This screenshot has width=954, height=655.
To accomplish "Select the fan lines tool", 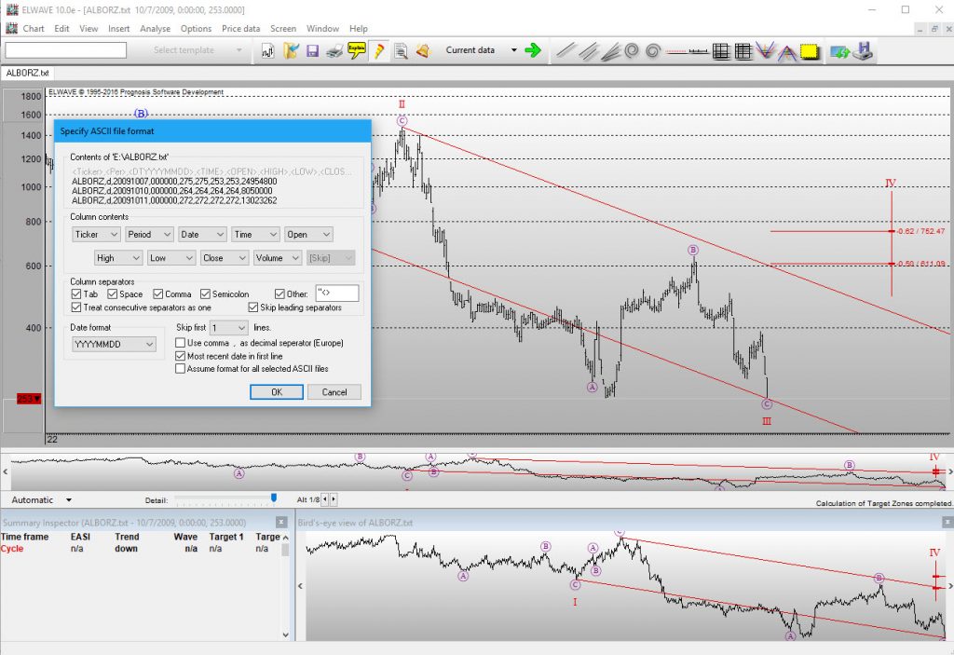I will tap(610, 51).
